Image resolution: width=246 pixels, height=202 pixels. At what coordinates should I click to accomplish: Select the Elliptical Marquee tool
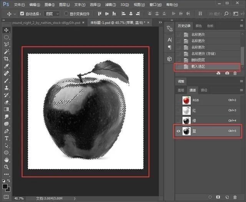pos(6,37)
